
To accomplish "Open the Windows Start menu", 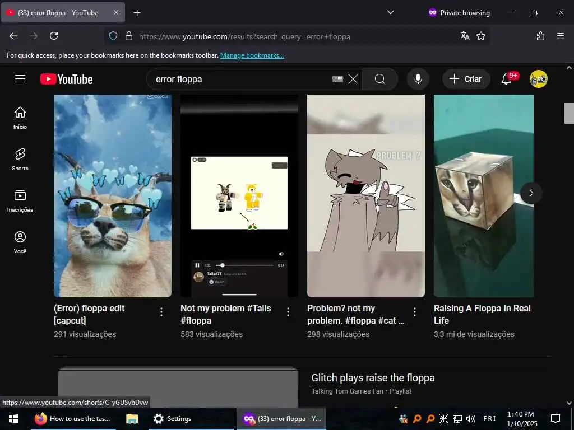I will coord(13,419).
